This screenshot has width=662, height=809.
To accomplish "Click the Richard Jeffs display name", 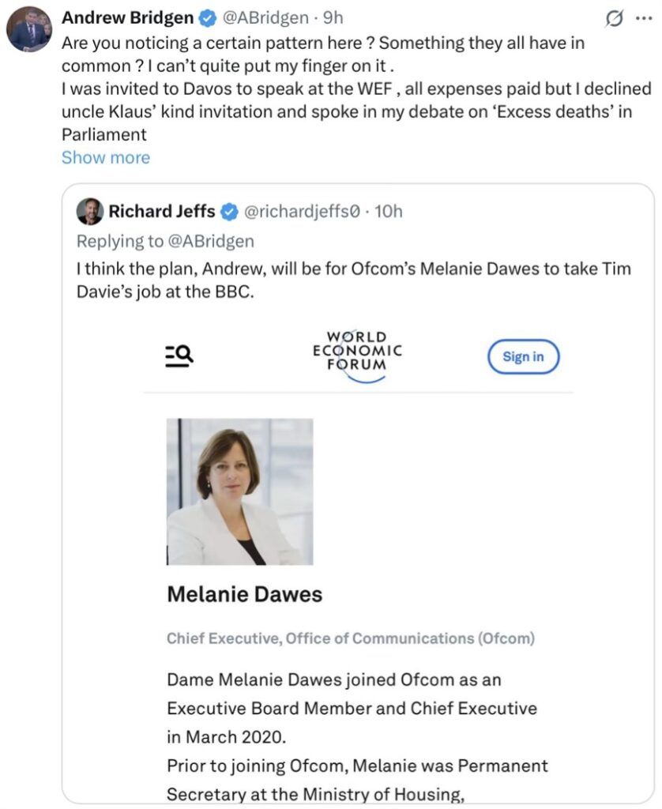I will pyautogui.click(x=162, y=212).
